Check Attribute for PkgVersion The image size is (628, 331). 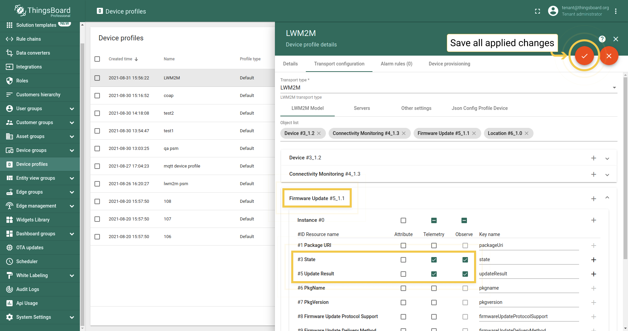403,303
